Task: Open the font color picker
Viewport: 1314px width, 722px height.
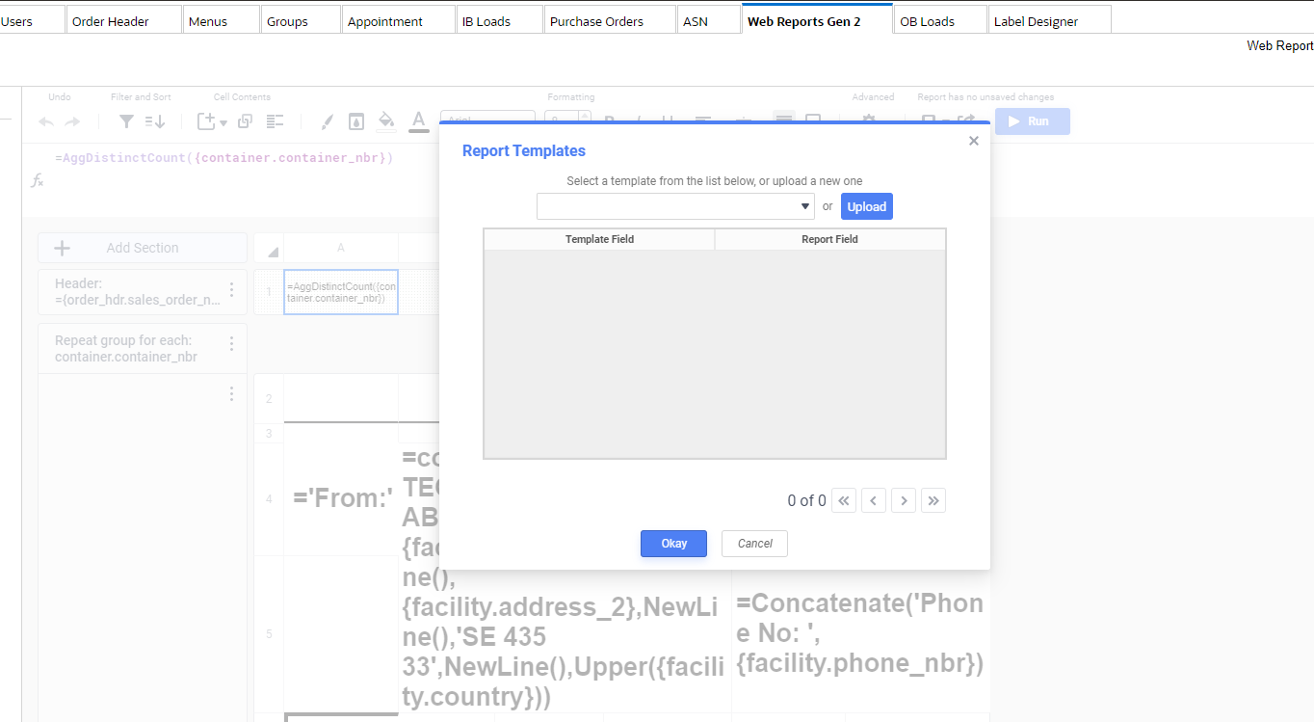Action: tap(418, 121)
